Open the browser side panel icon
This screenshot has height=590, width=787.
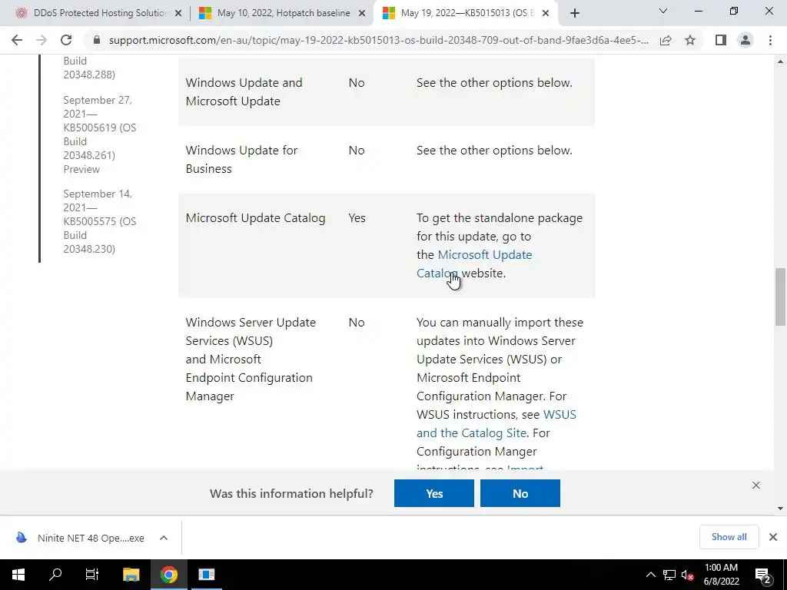click(721, 40)
